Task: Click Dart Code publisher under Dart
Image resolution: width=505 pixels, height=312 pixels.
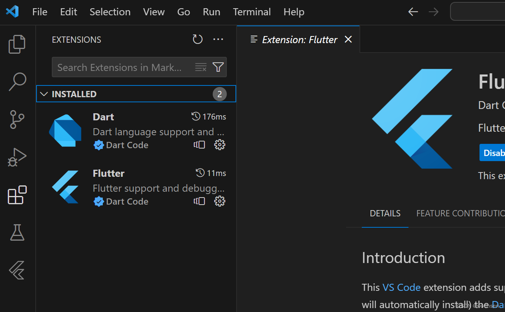Action: 127,145
